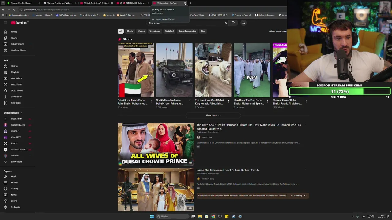
Task: Select the Videos filter chip
Action: pyautogui.click(x=141, y=31)
